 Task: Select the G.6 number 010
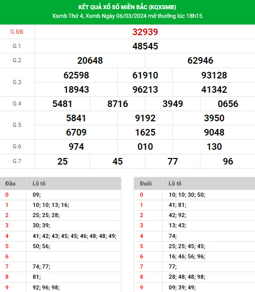pos(145,147)
